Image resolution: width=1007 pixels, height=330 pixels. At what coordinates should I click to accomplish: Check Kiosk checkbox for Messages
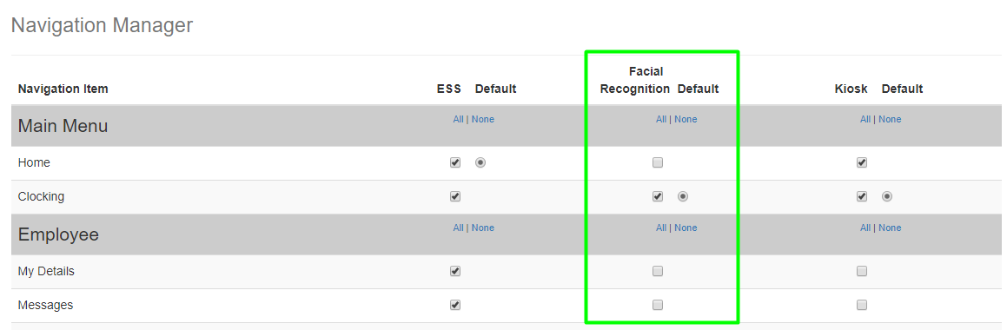[x=862, y=305]
